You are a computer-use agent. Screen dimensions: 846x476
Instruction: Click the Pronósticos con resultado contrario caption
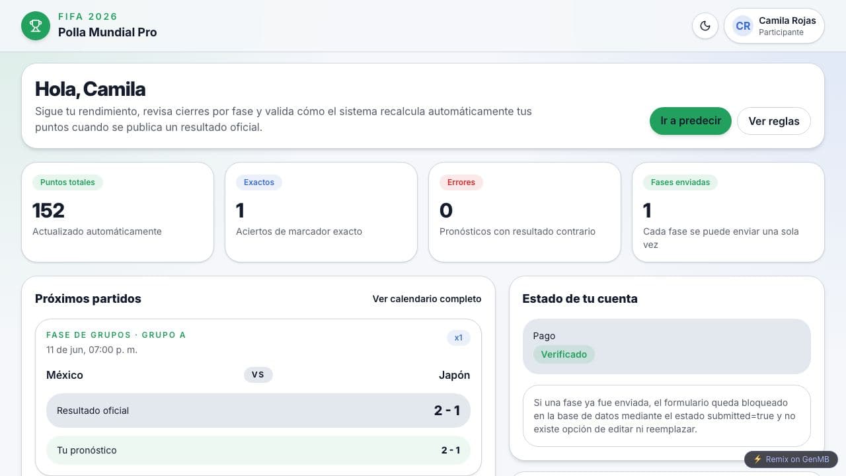[x=518, y=231]
